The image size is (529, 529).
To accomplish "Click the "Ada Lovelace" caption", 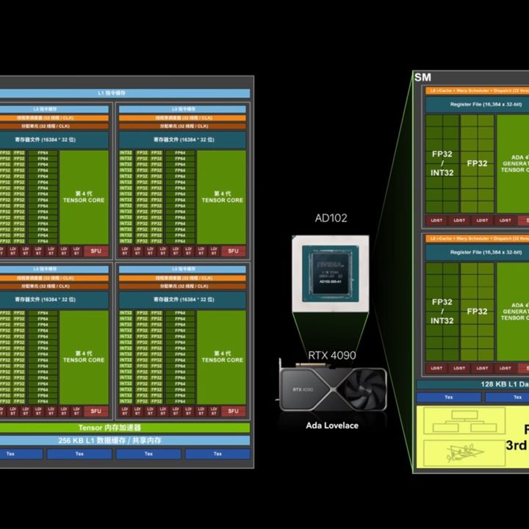I will (332, 425).
